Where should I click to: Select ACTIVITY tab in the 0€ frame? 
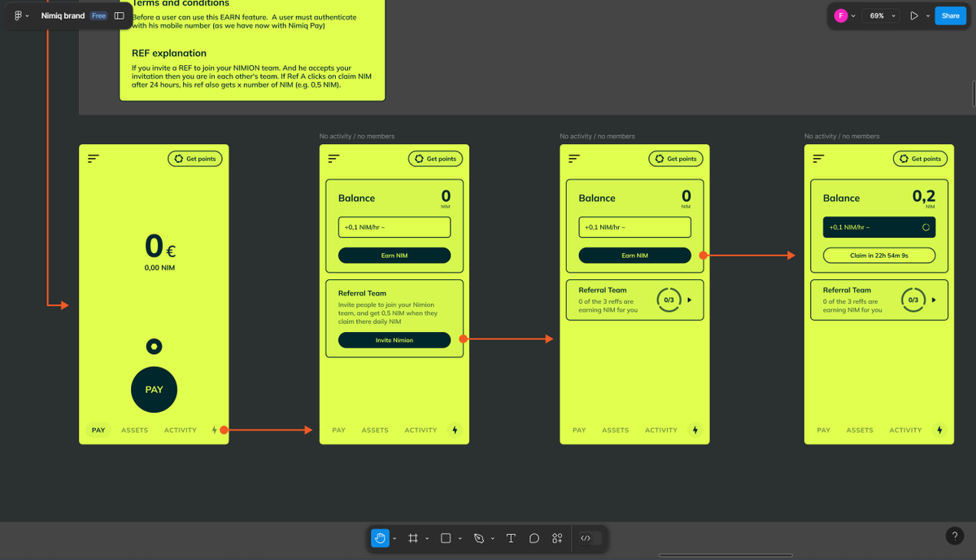(x=181, y=430)
